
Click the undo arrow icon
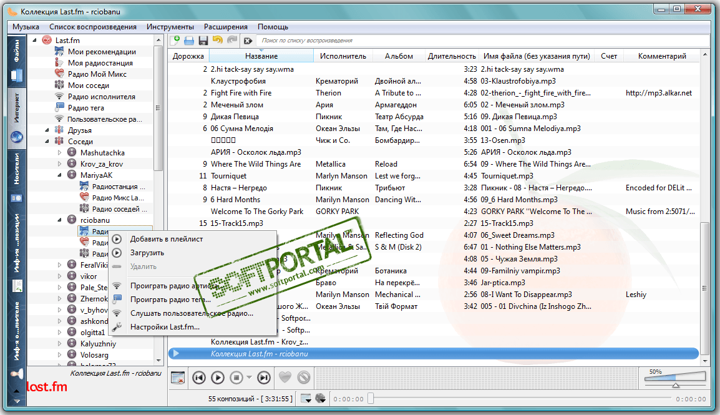218,41
